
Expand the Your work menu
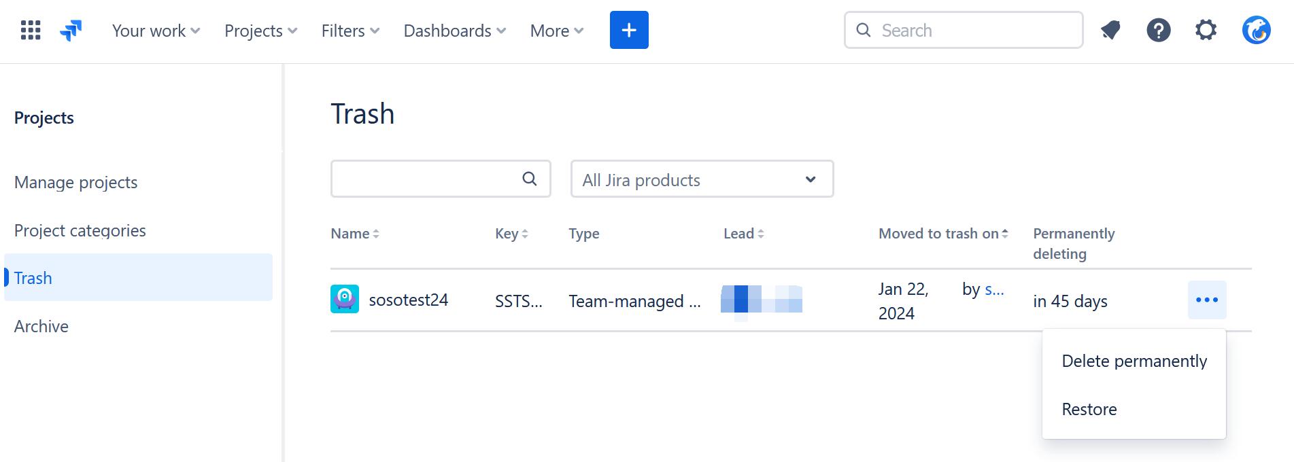(x=156, y=31)
